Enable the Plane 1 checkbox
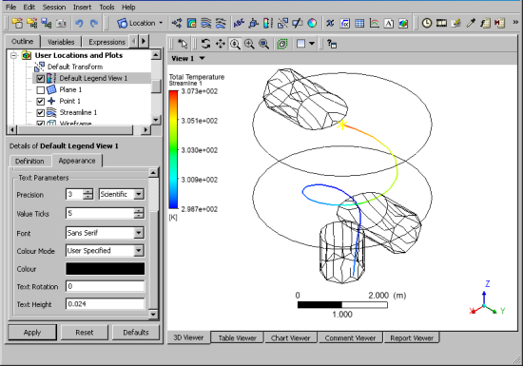The height and width of the screenshot is (366, 523). [40, 90]
